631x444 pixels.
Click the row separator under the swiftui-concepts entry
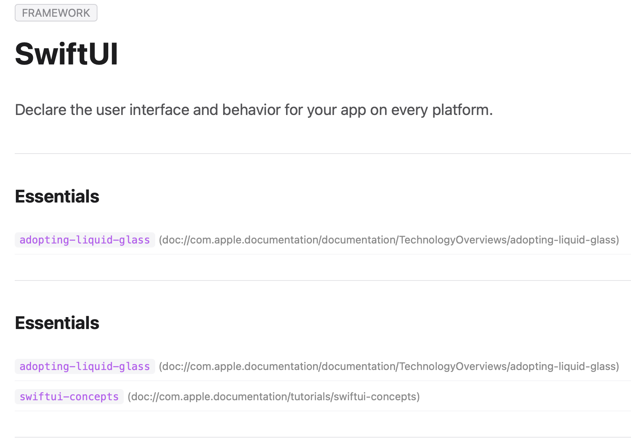point(323,411)
